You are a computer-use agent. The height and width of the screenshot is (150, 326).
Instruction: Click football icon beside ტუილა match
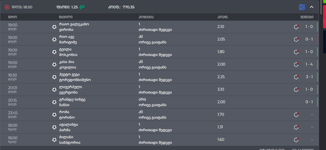[54, 52]
